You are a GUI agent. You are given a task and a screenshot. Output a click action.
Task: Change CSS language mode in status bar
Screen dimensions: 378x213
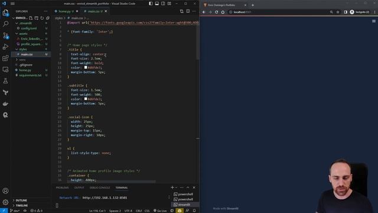147,211
